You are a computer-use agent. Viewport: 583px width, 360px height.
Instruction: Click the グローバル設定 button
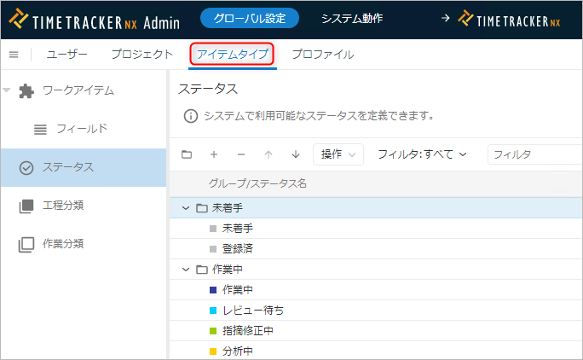[x=250, y=18]
